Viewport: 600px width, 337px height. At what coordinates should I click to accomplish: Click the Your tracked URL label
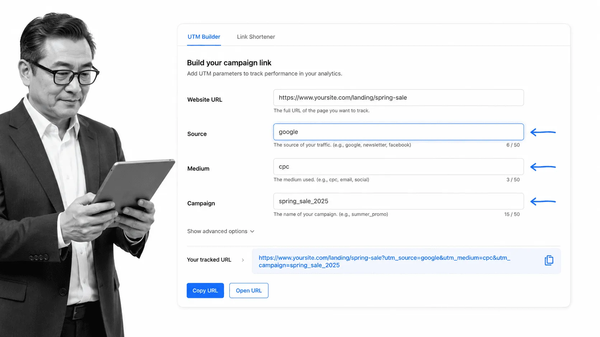[x=209, y=260]
